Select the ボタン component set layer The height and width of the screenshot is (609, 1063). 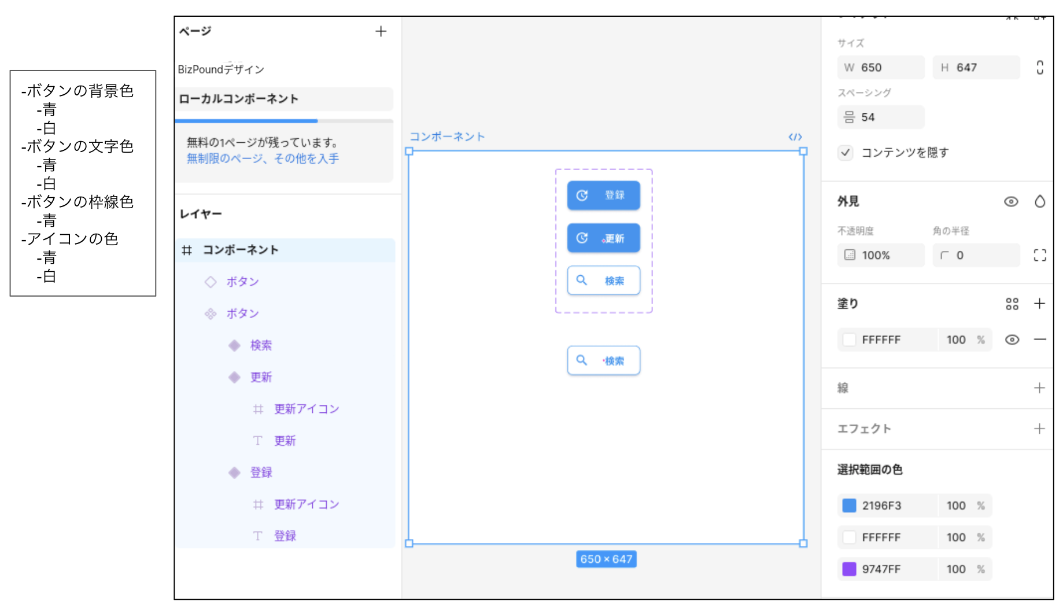242,313
